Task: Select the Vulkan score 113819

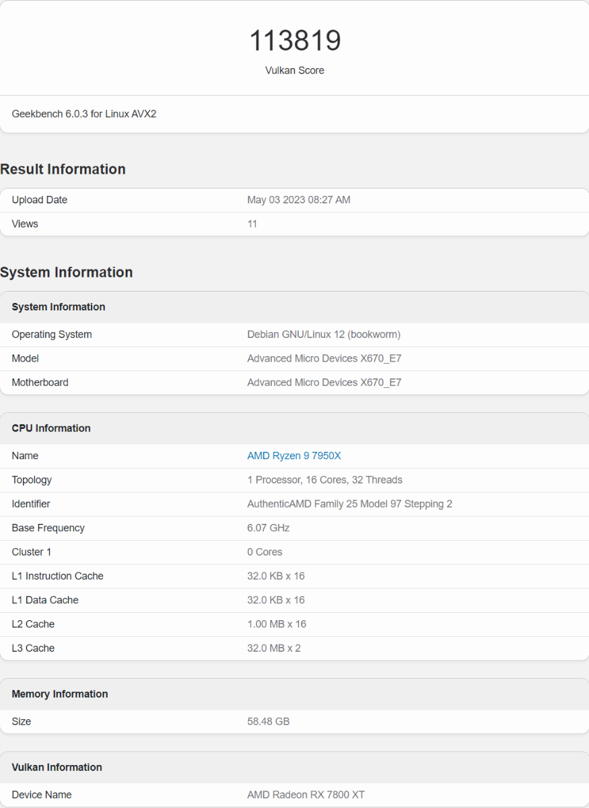Action: 295,41
